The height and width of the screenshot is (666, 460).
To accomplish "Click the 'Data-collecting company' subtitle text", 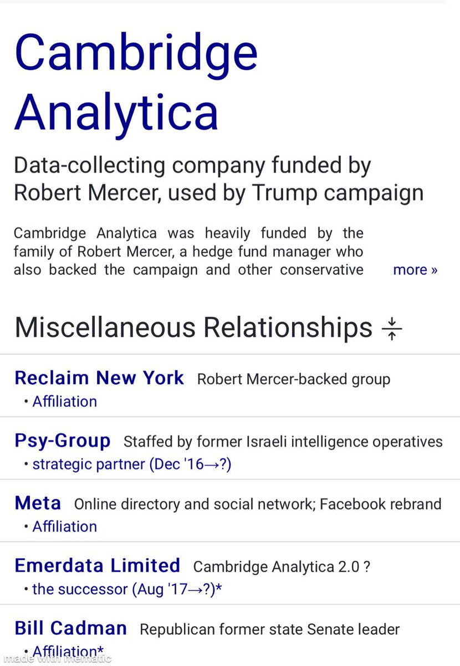I will point(218,179).
